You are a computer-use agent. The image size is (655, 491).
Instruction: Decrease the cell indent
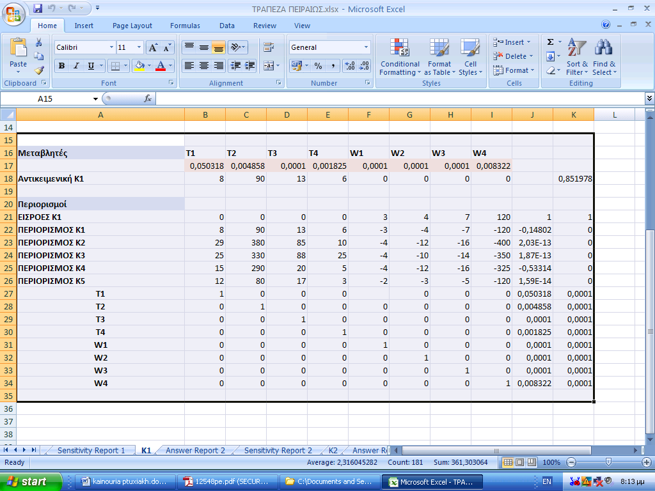235,66
